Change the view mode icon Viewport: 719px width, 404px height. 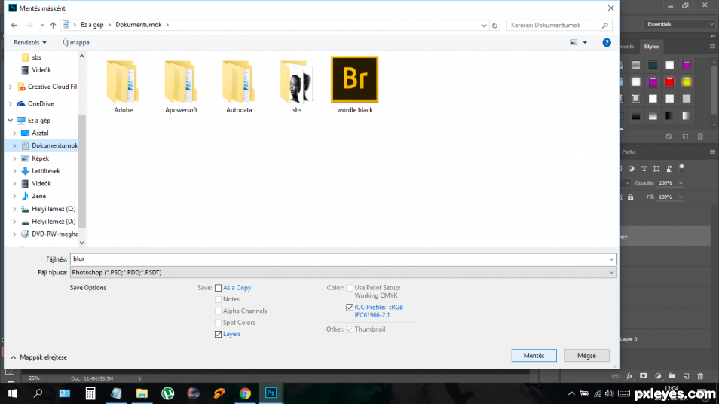[574, 43]
